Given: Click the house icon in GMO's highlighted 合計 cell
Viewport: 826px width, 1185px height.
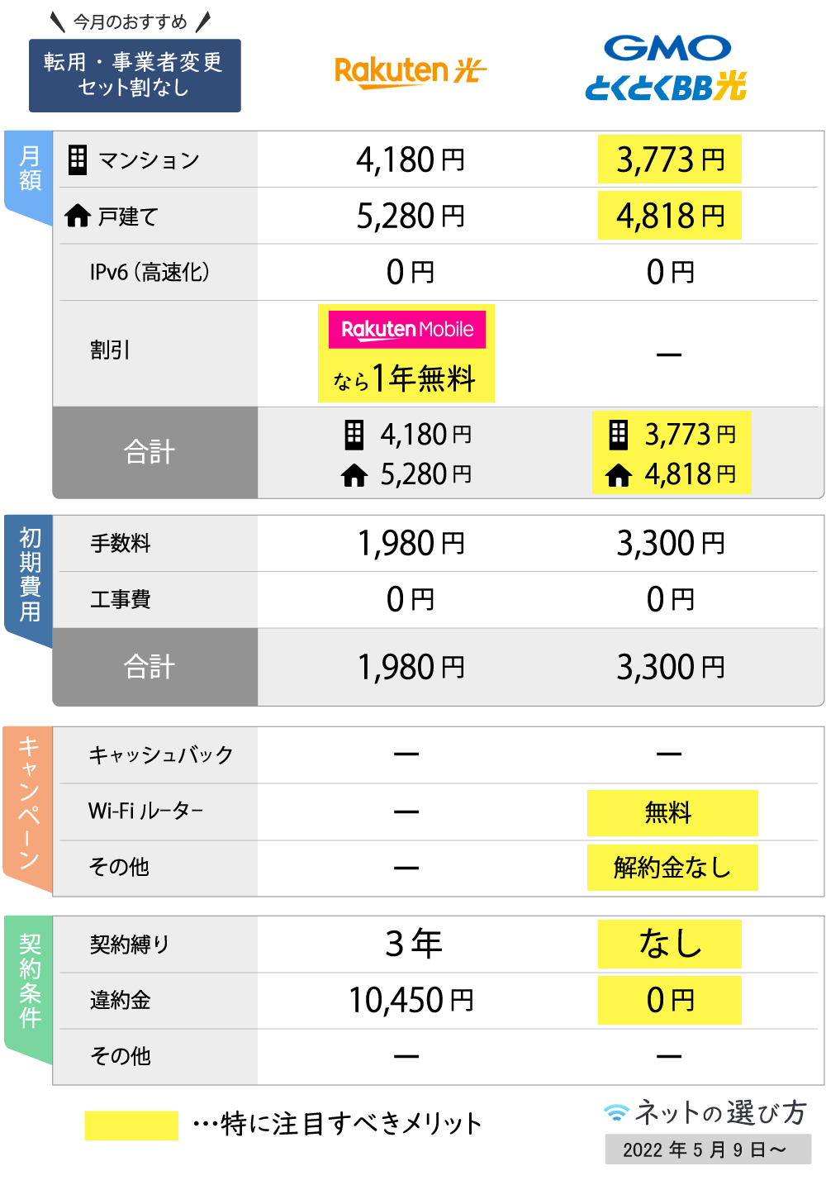Looking at the screenshot, I should point(619,475).
